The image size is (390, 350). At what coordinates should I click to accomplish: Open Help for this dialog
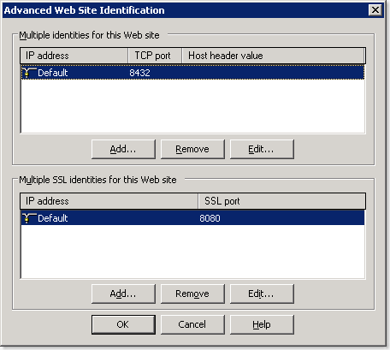(x=262, y=324)
